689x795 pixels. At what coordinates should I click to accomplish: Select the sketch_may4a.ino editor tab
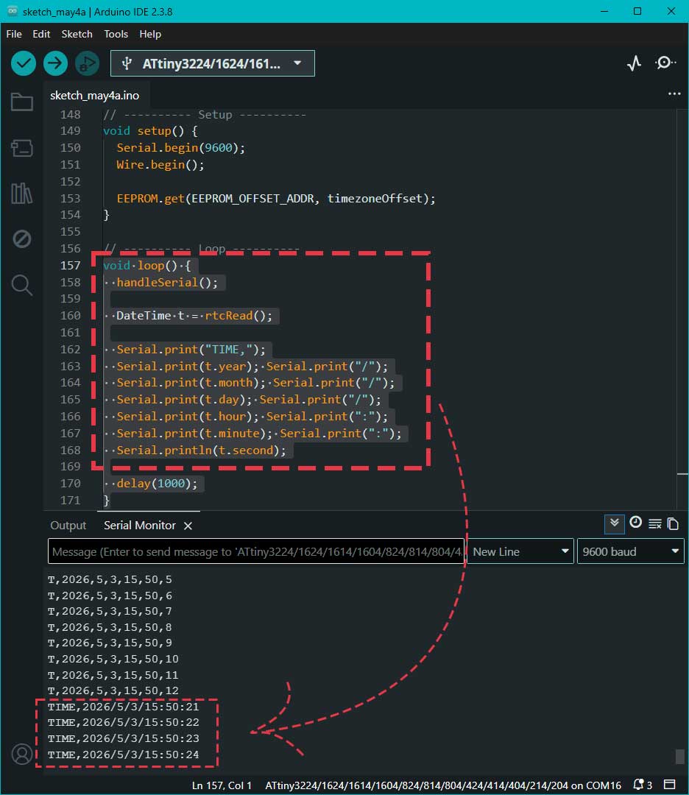pyautogui.click(x=94, y=95)
